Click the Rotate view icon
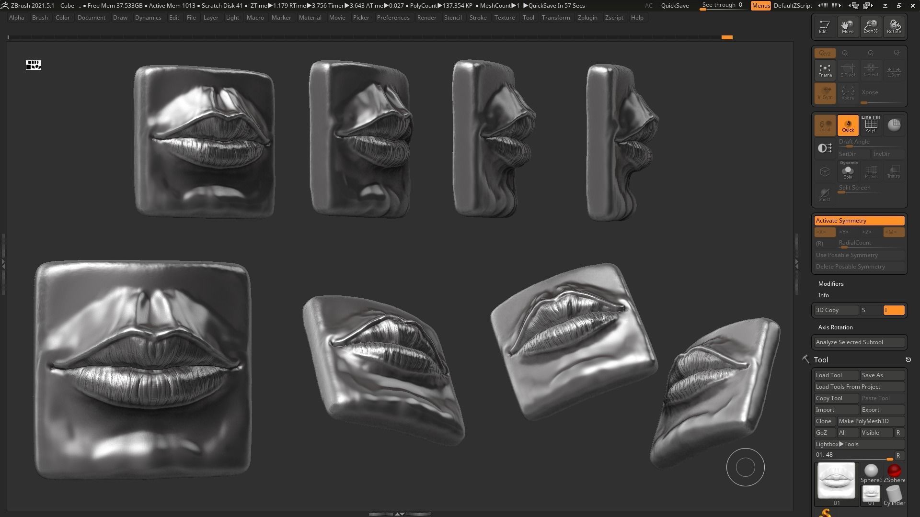This screenshot has height=517, width=920. [894, 26]
